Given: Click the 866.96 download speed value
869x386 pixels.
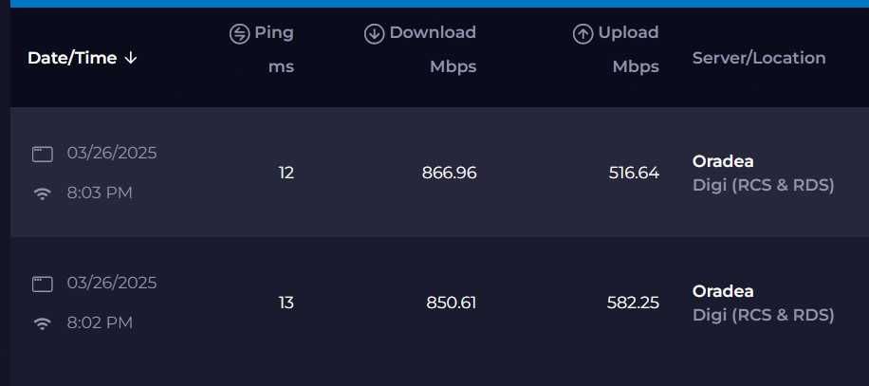Looking at the screenshot, I should (x=449, y=173).
